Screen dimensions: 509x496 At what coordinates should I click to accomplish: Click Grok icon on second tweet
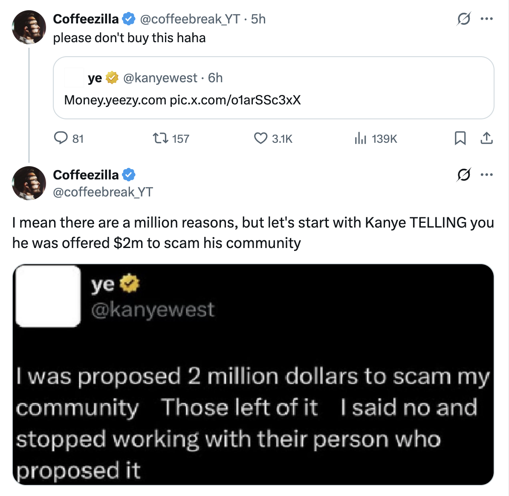click(x=463, y=175)
